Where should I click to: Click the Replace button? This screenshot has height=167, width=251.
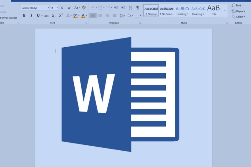click(238, 11)
